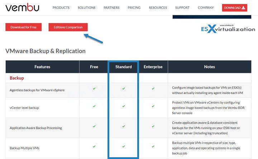The image size is (258, 159).
Task: Click the 'VMware Backup & Replication' heading
Action: pos(46,51)
